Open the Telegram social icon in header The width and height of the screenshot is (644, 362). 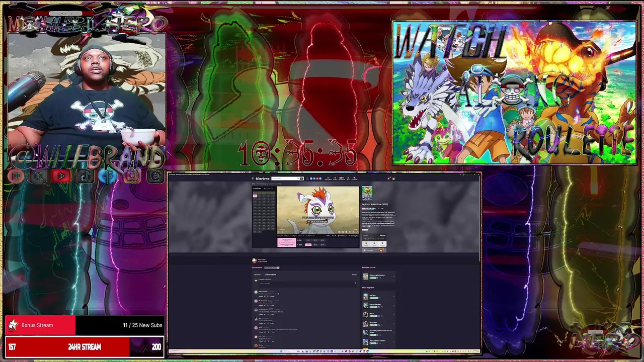tap(314, 178)
